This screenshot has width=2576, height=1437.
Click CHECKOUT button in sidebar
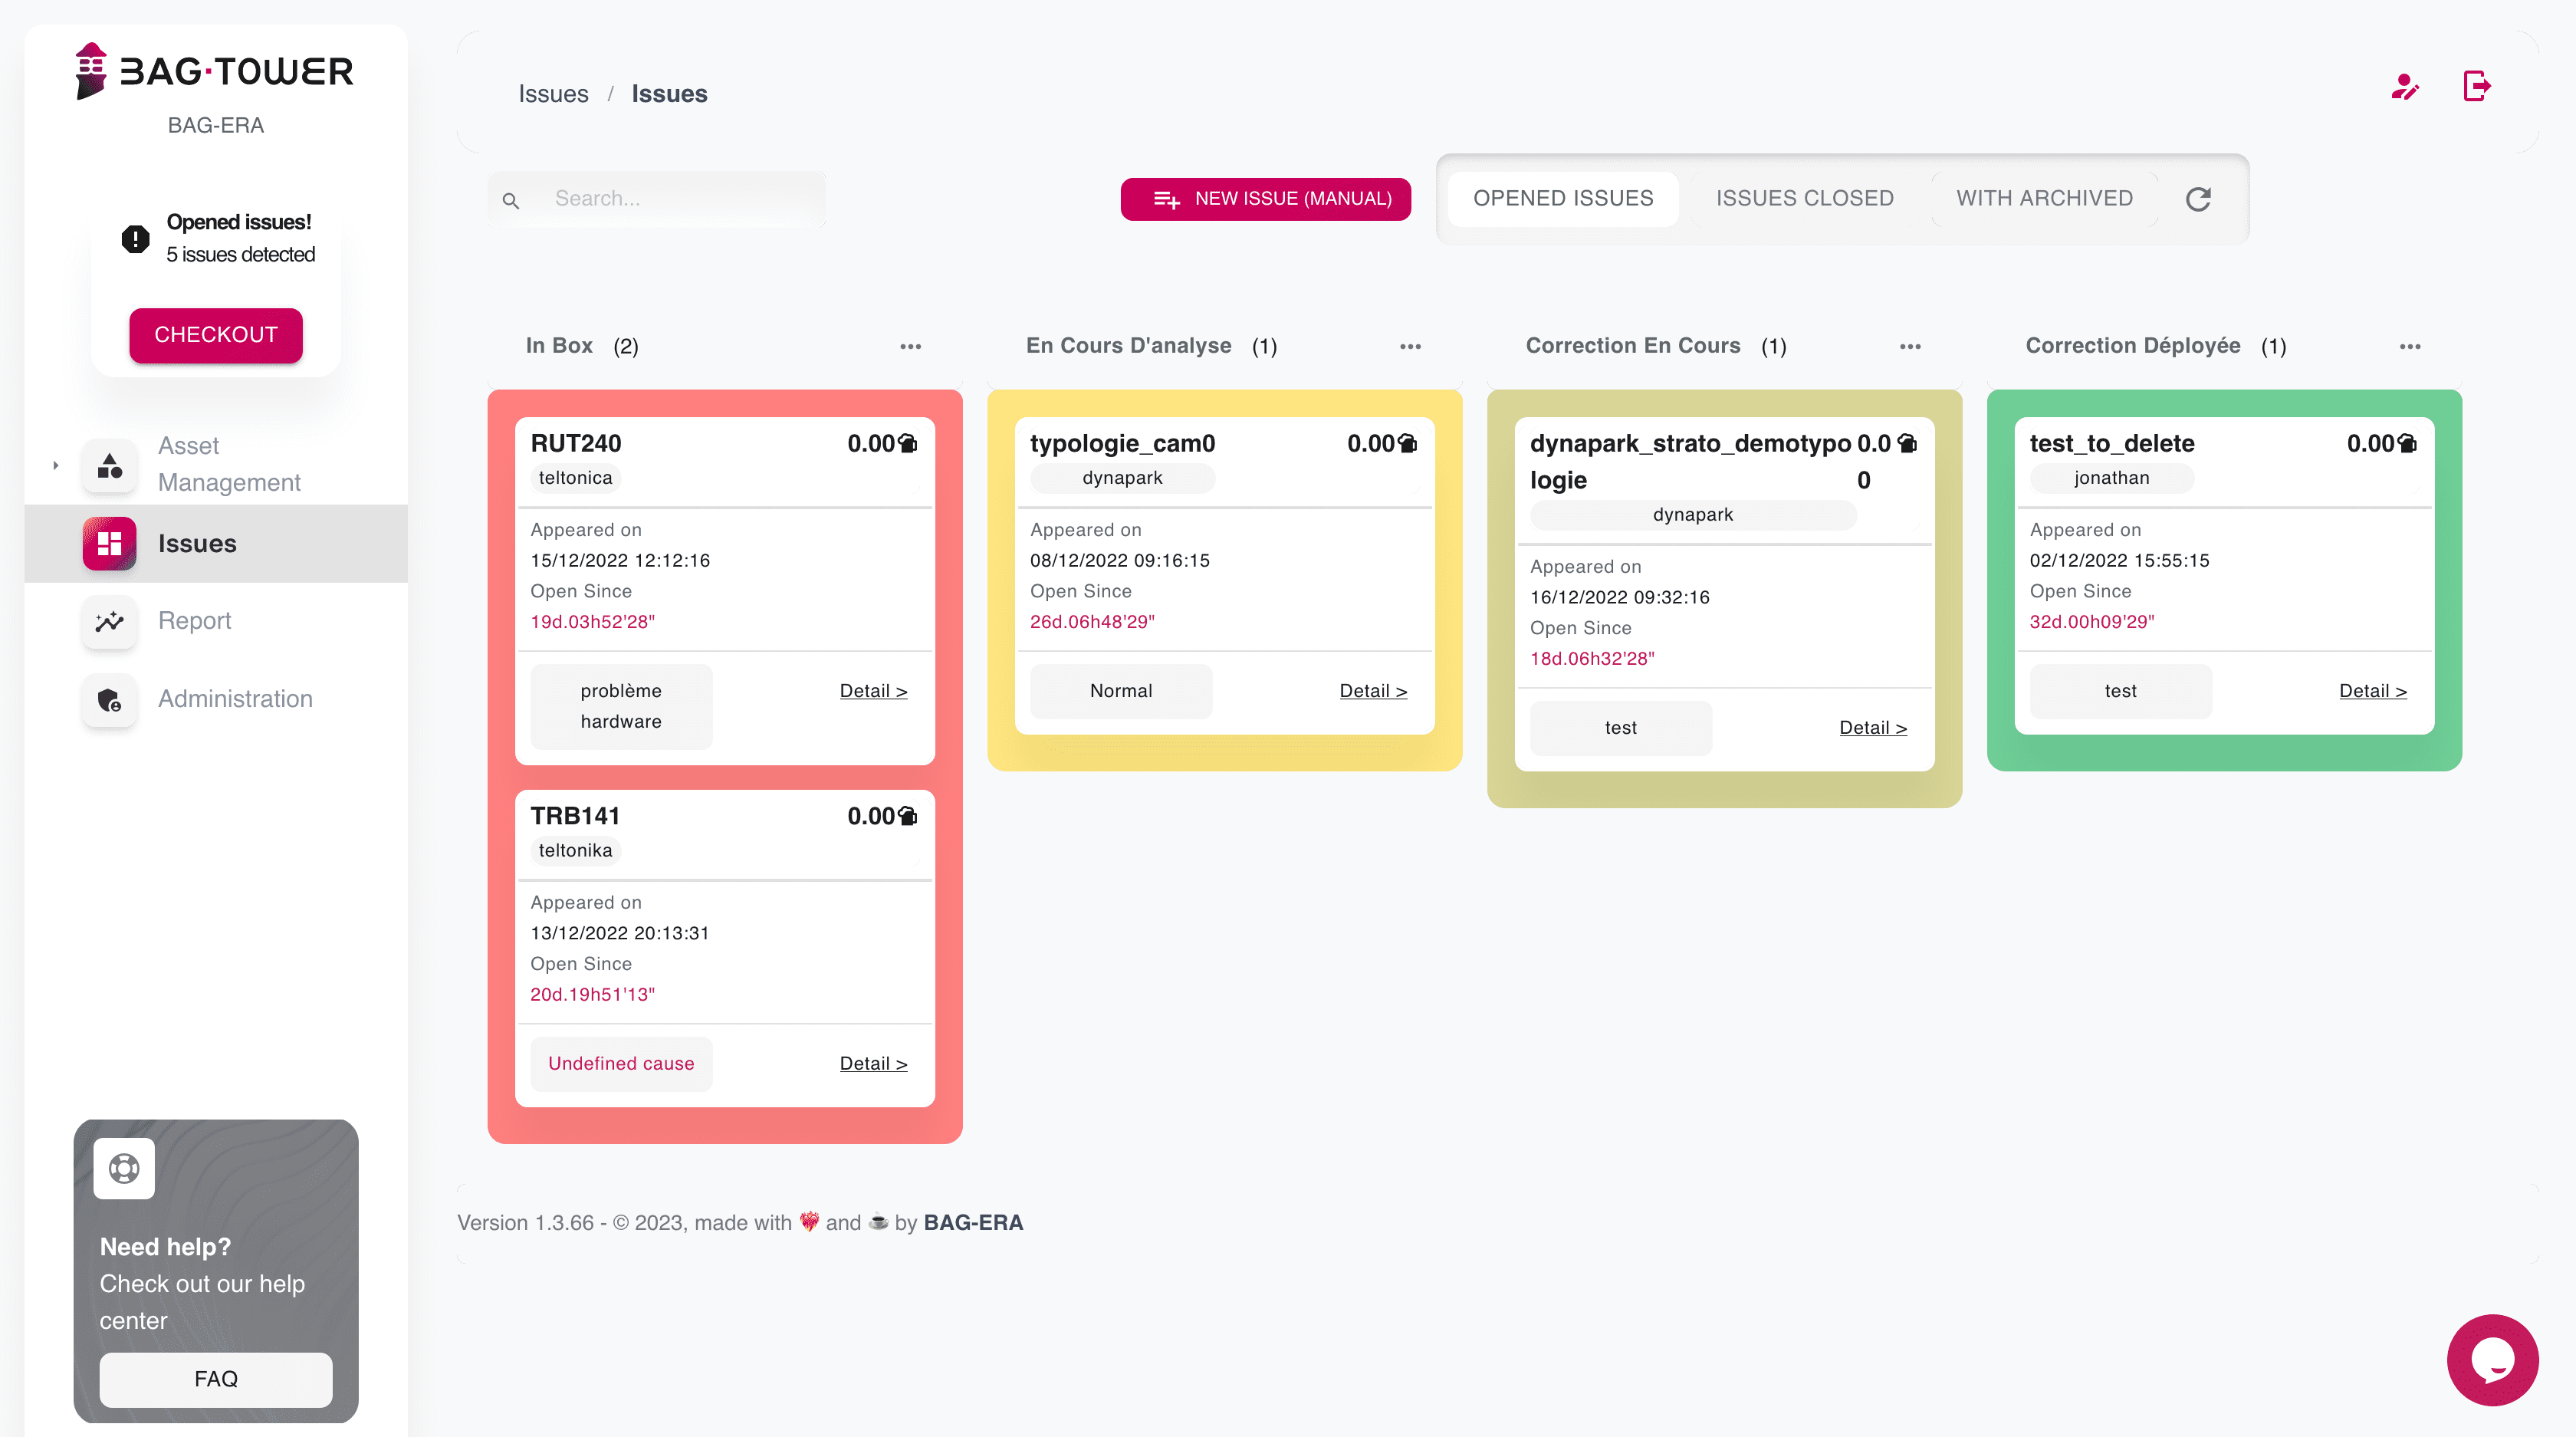click(216, 334)
